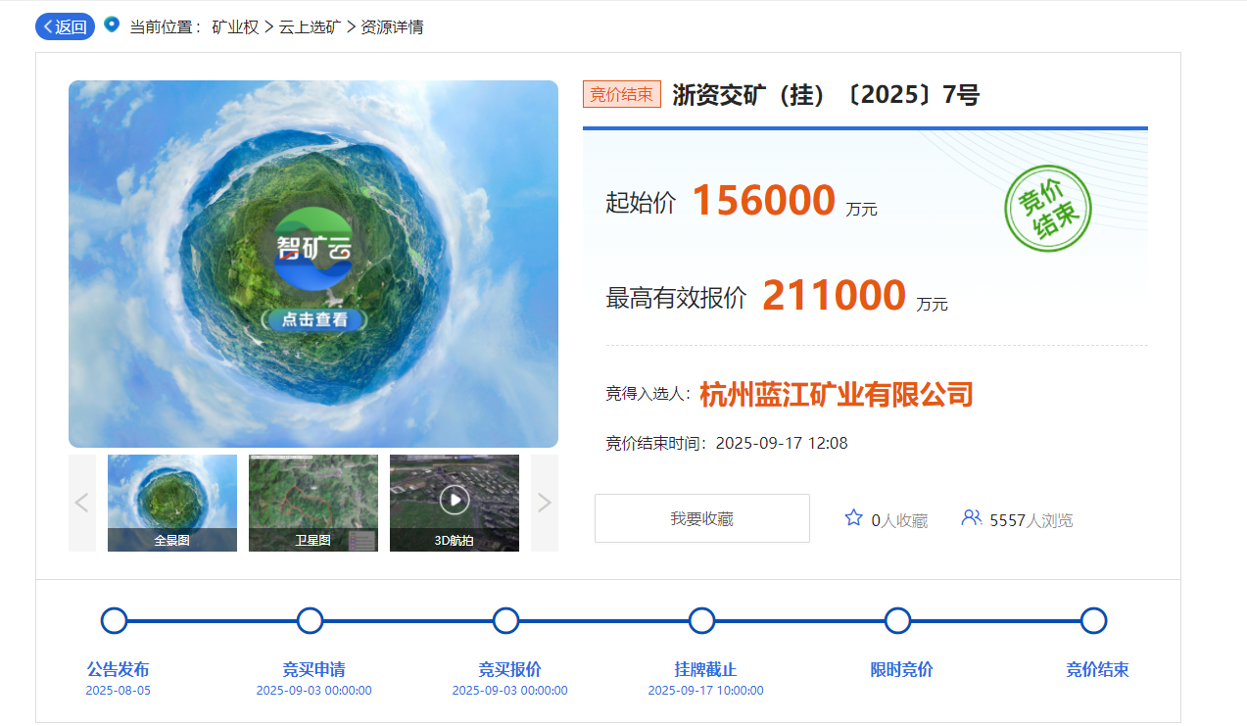1247x726 pixels.
Task: Click the viewers people icon
Action: [x=971, y=518]
